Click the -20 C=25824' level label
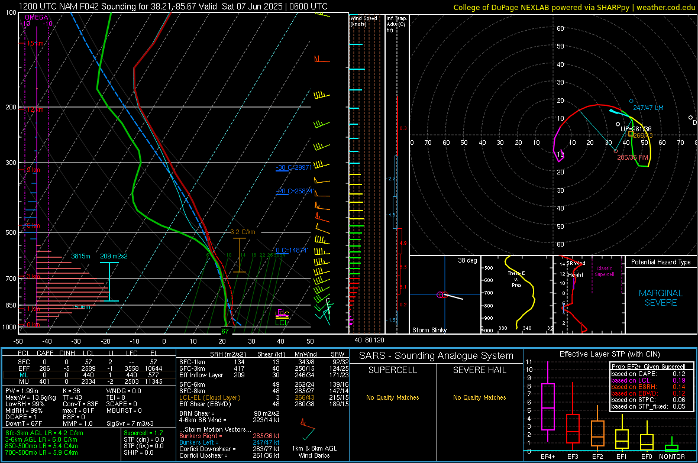The image size is (698, 463). tap(295, 191)
